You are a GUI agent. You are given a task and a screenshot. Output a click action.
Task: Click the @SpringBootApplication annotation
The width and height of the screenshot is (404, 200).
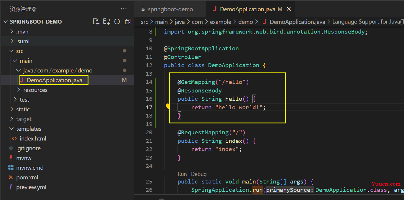pyautogui.click(x=201, y=48)
